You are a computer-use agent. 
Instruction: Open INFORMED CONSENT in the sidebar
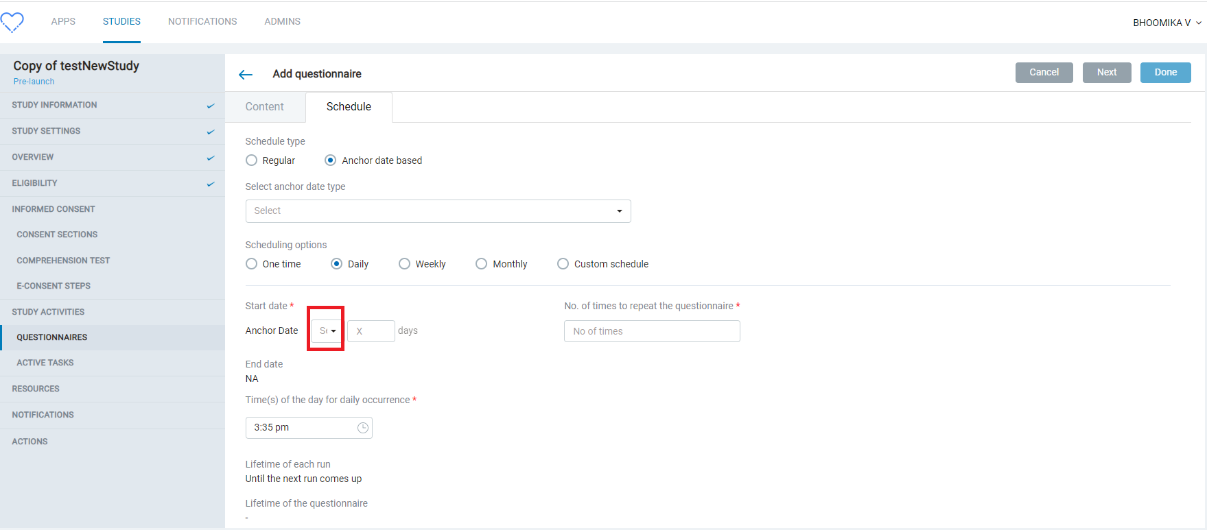(113, 210)
